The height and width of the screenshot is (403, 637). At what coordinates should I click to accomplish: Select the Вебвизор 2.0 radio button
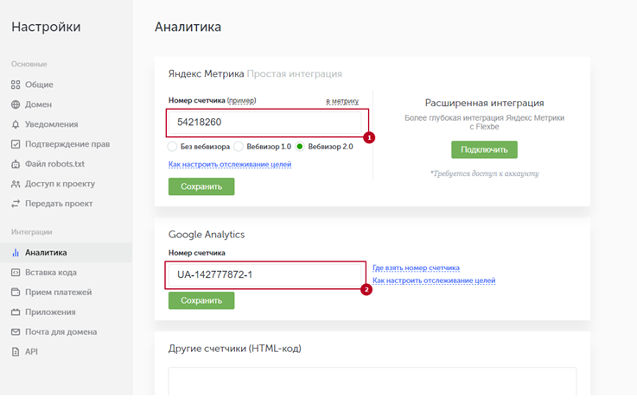click(x=299, y=147)
